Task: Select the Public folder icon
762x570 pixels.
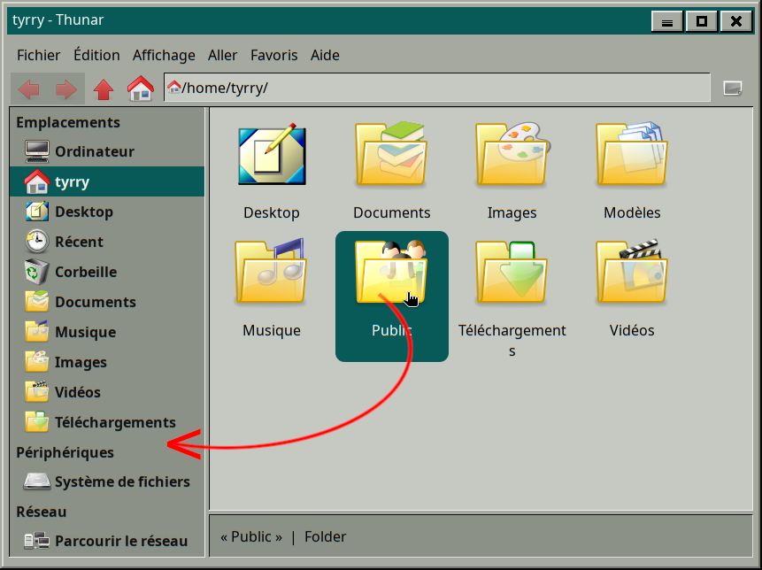Action: click(x=392, y=271)
